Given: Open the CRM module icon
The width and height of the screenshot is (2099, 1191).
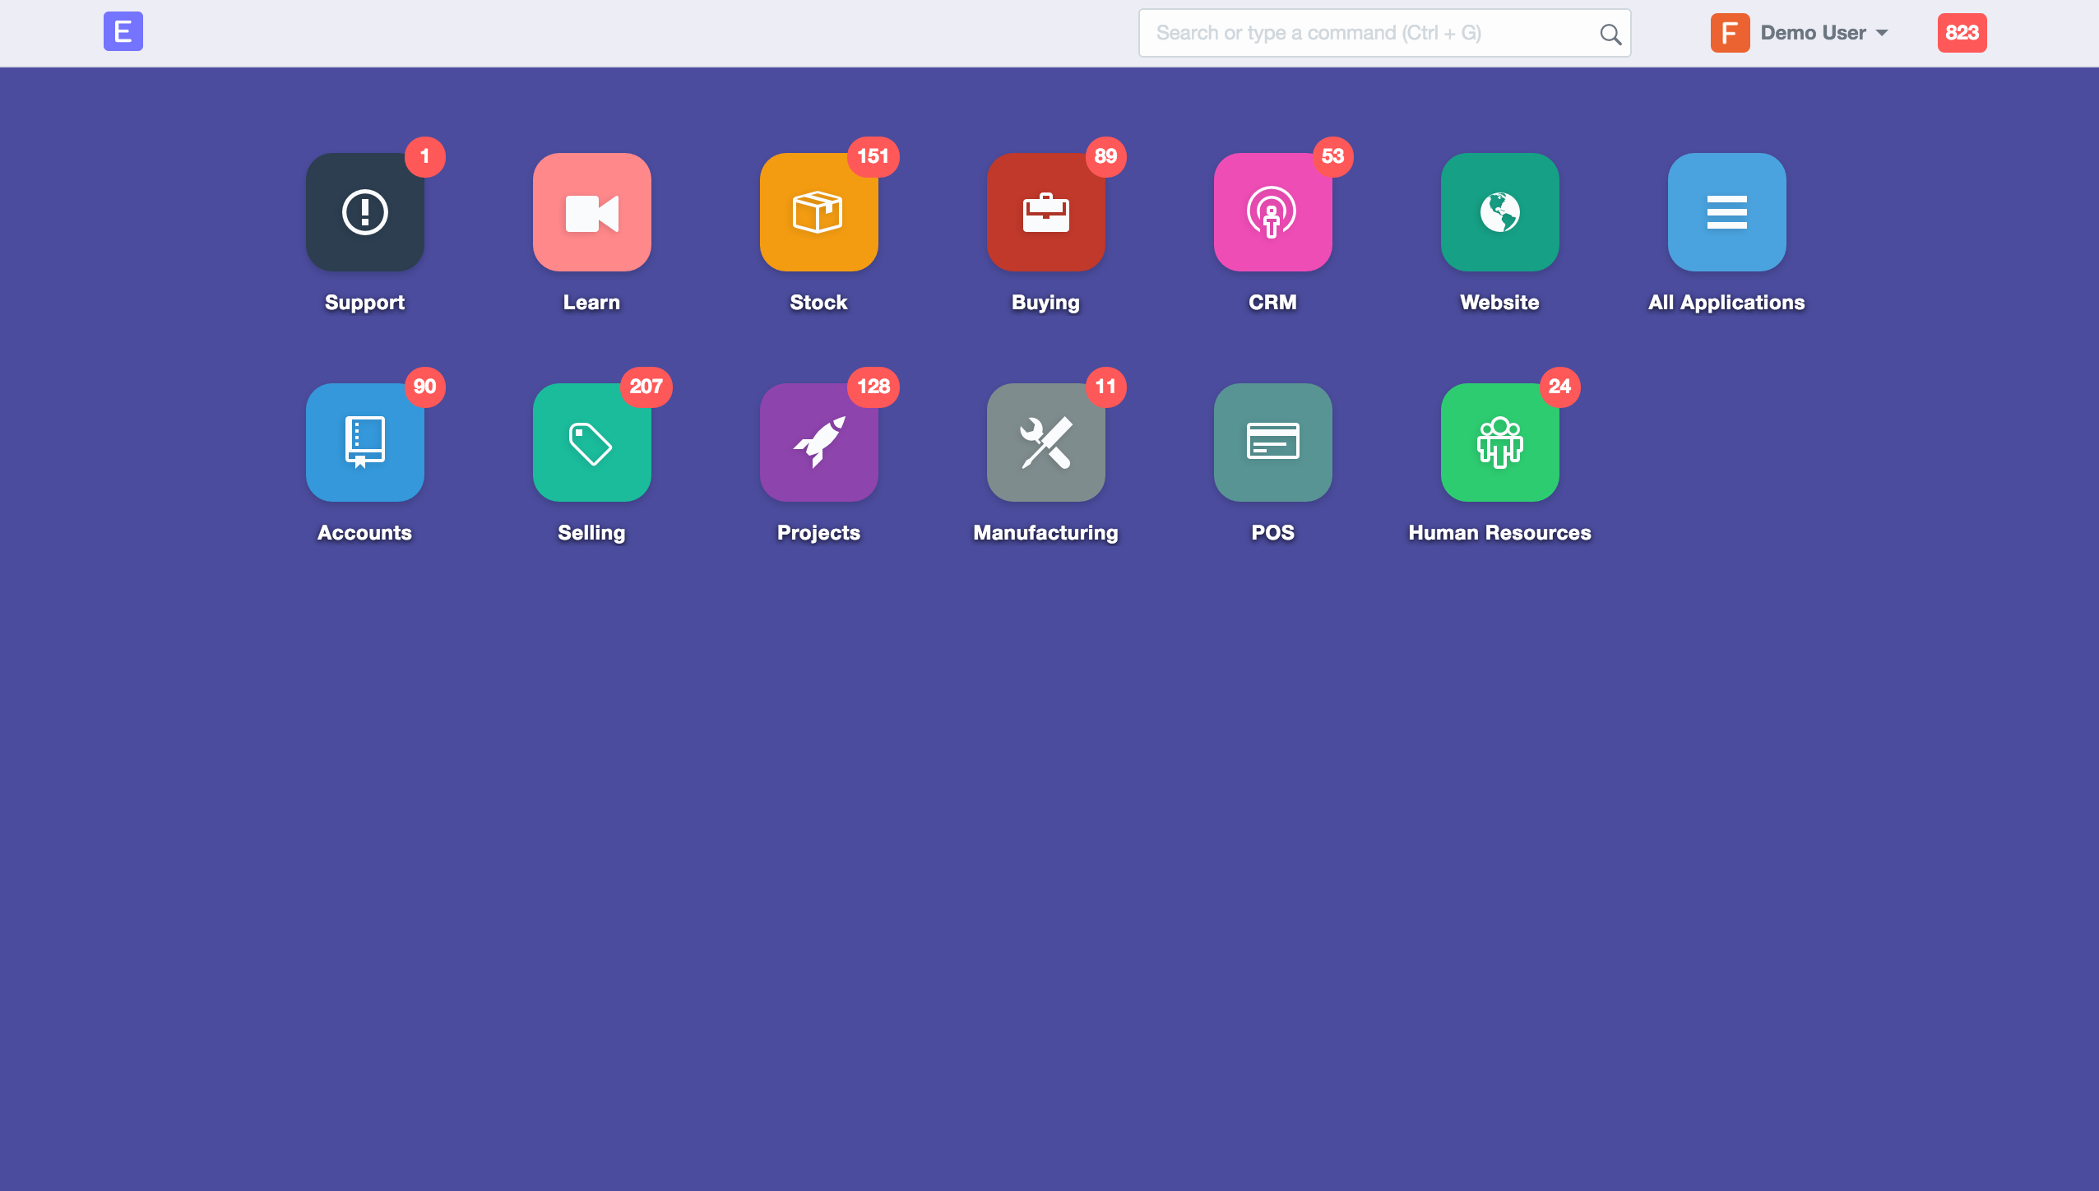Looking at the screenshot, I should point(1272,212).
